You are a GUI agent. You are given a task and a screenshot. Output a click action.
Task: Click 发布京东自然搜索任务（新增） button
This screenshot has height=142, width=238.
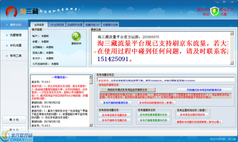click(x=157, y=103)
